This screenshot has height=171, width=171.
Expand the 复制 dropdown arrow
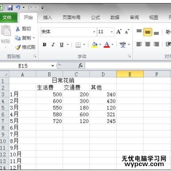34,38
